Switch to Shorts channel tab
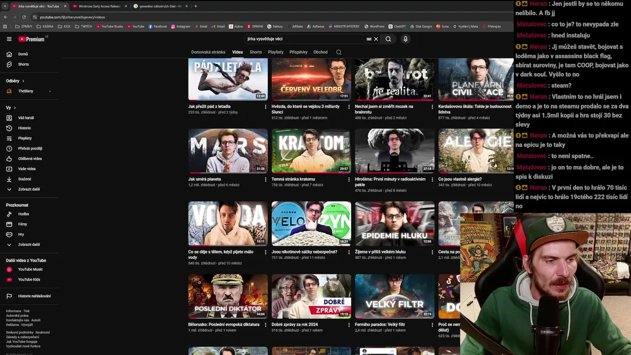The width and height of the screenshot is (631, 355). (x=255, y=52)
